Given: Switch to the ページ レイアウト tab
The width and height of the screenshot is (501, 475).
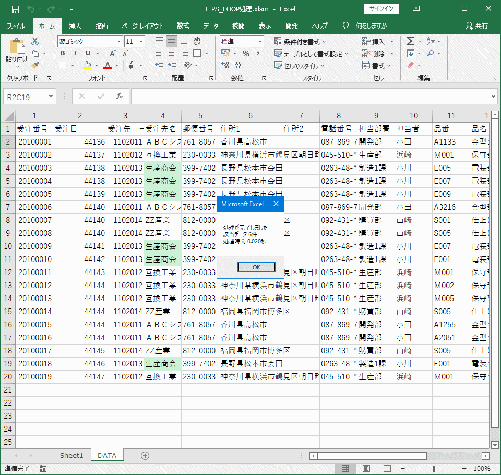Looking at the screenshot, I should [x=142, y=26].
